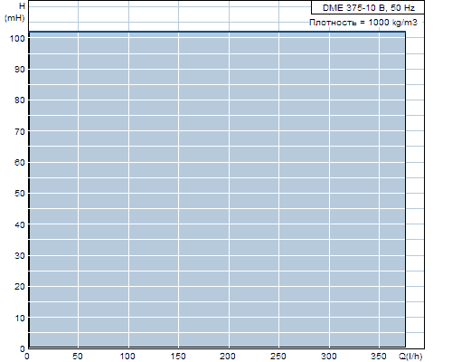Click the 100 value on vertical axis

coord(17,38)
